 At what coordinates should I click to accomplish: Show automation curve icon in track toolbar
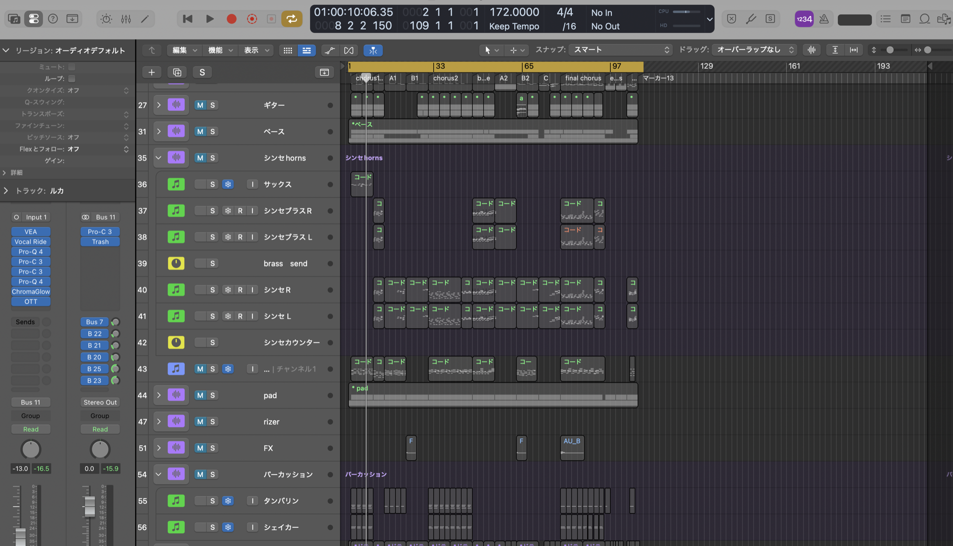(330, 50)
